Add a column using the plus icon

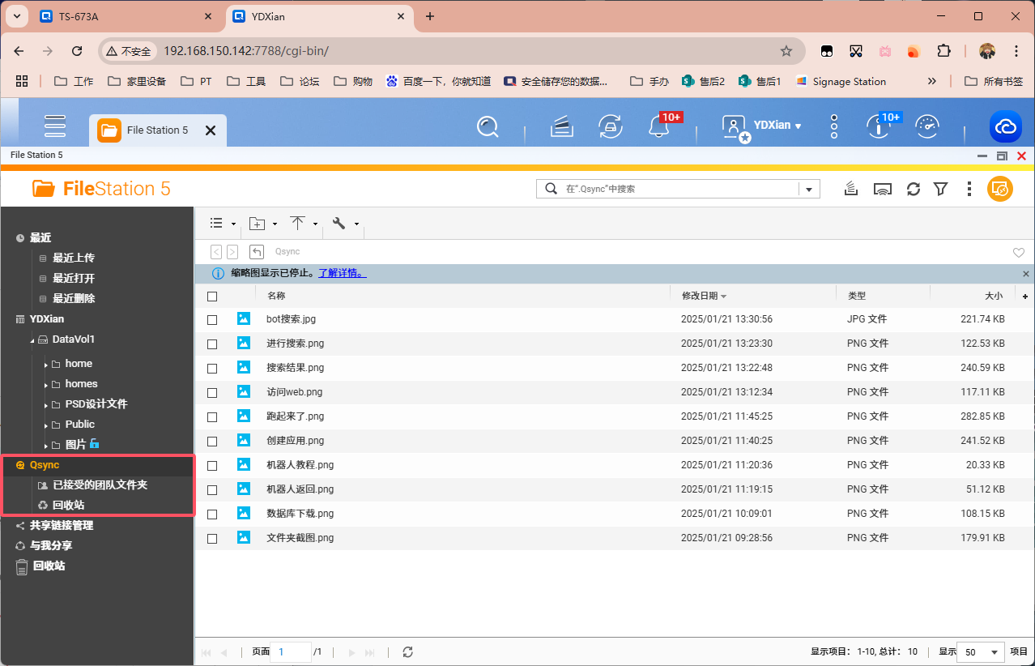[1025, 297]
